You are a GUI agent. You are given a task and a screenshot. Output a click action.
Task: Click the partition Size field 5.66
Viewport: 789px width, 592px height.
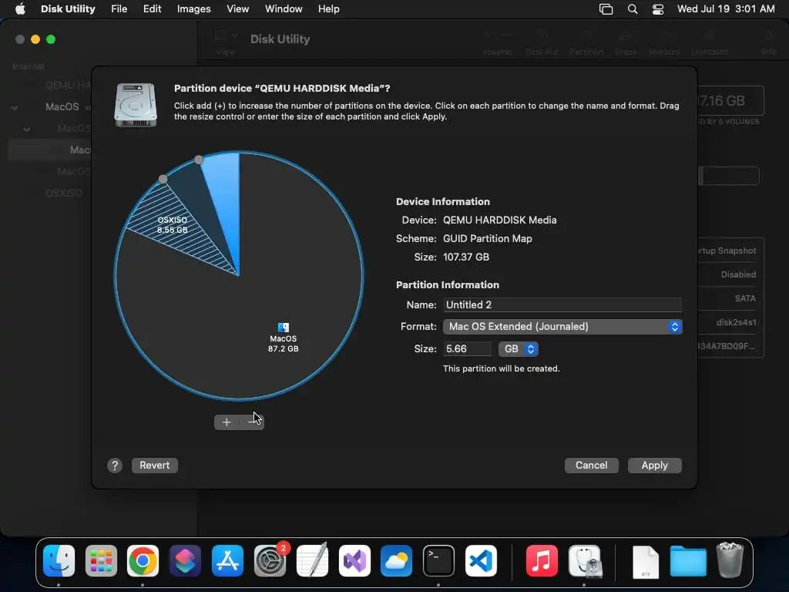(467, 349)
